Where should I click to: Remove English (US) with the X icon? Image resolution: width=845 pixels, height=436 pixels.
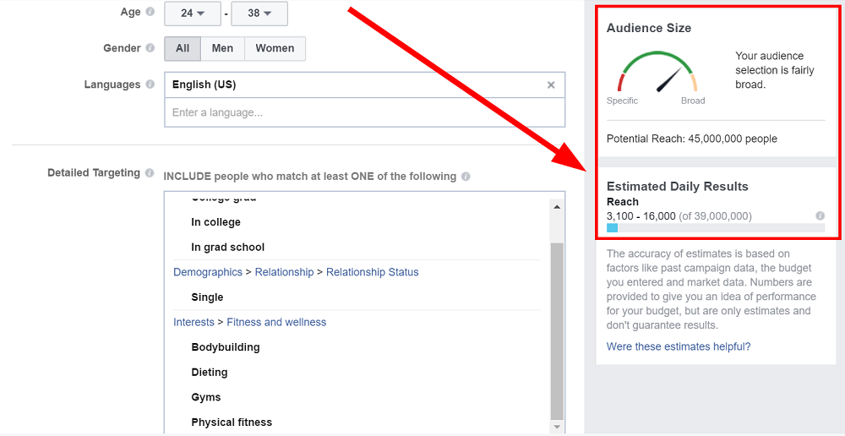551,85
